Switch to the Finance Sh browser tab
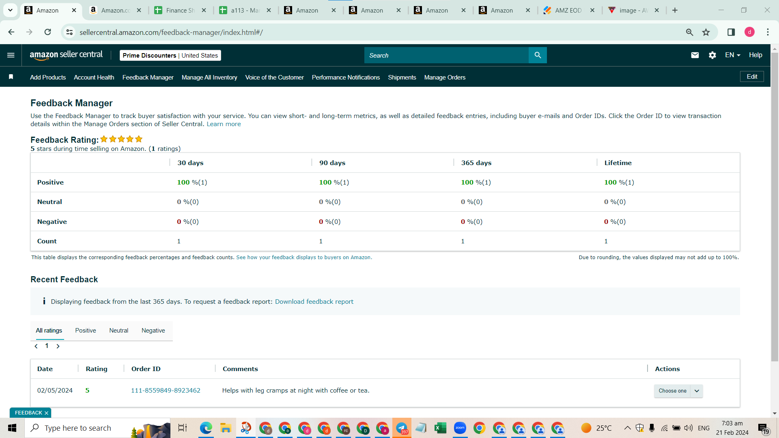This screenshot has height=438, width=779. (x=181, y=10)
